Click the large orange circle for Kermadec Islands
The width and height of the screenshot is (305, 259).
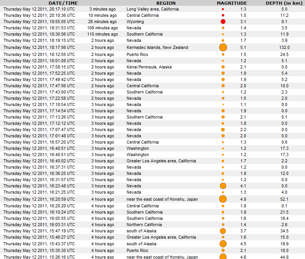[223, 47]
